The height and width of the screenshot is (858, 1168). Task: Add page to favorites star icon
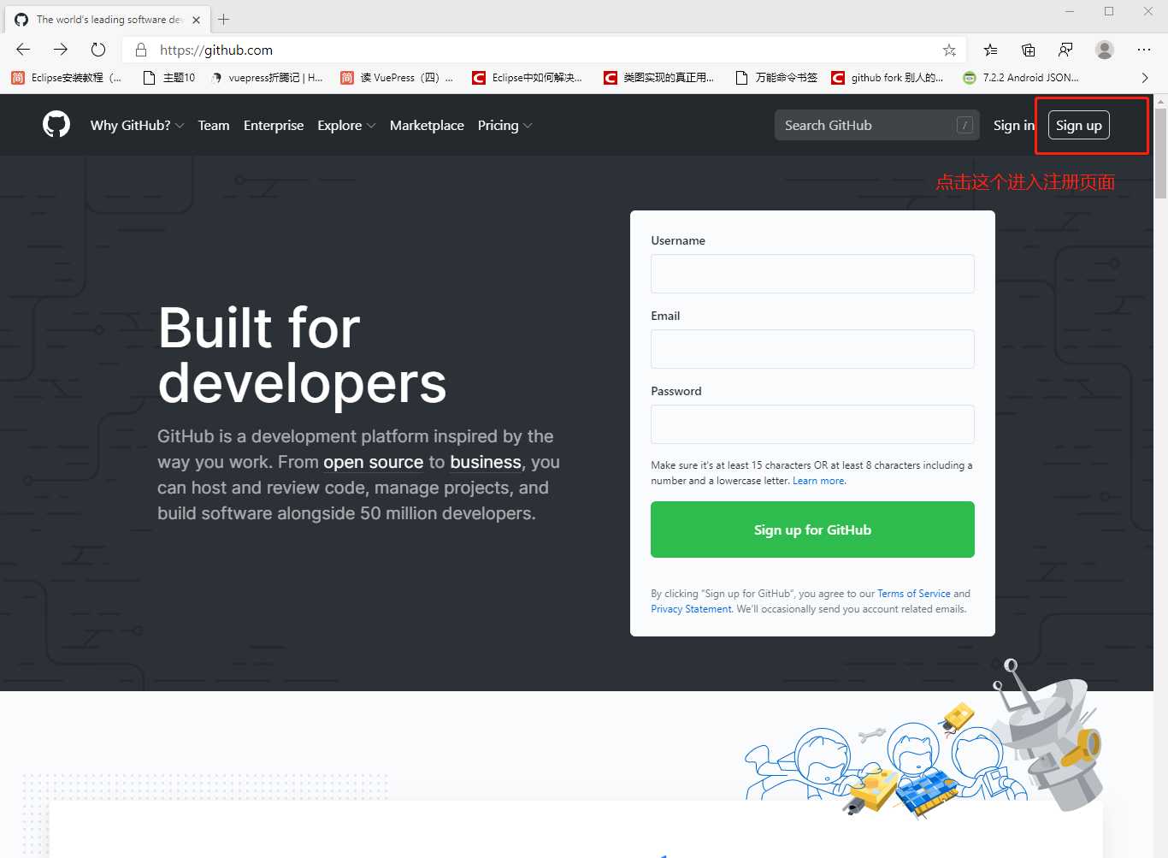(949, 50)
